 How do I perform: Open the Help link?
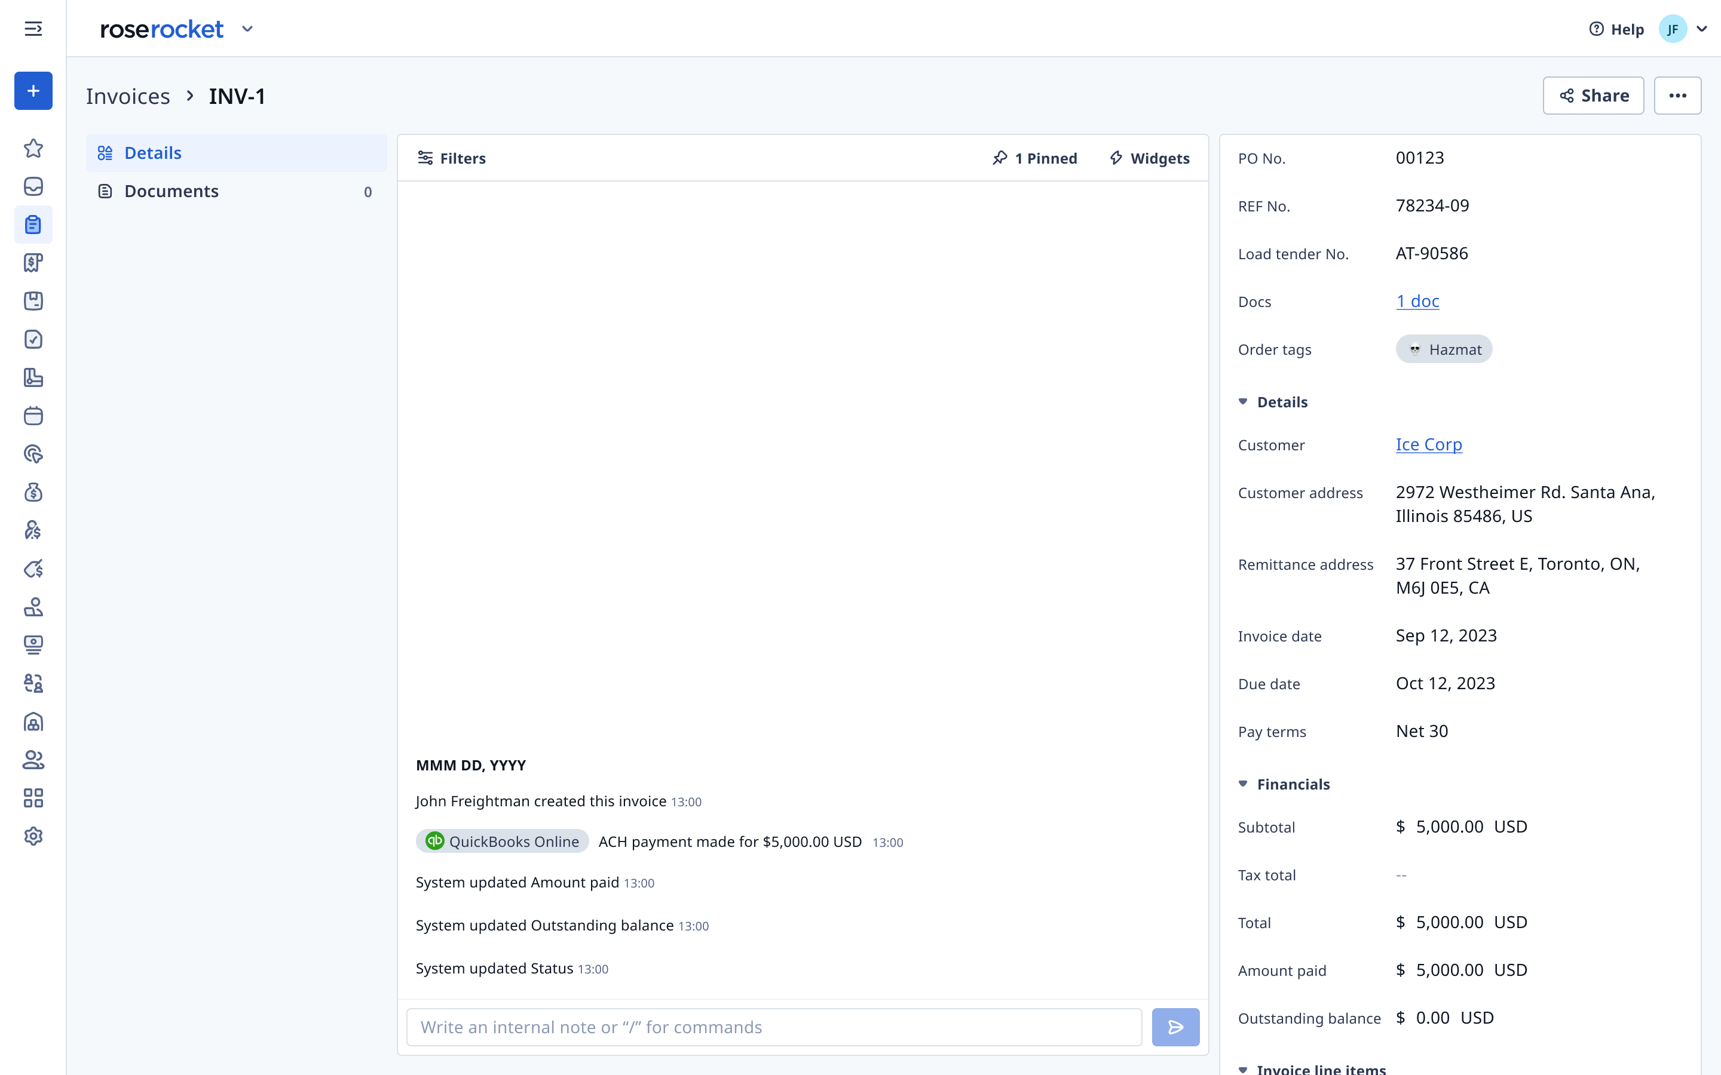[x=1616, y=29]
